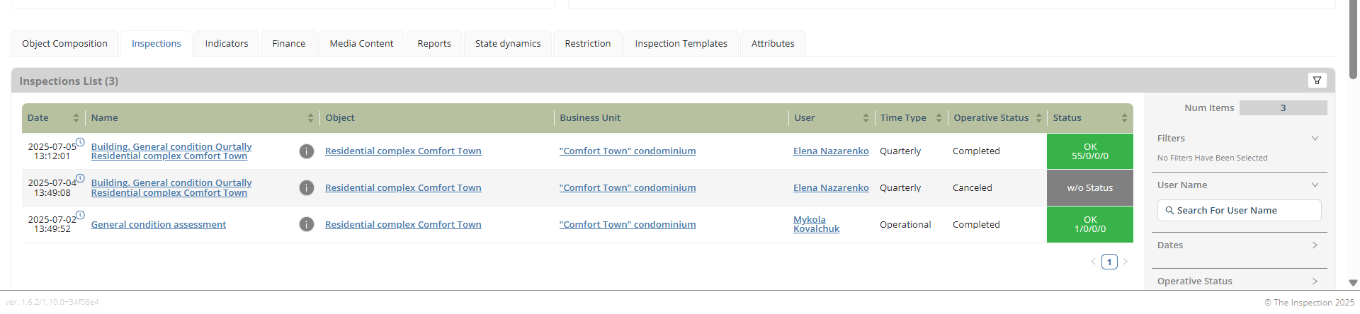Sort by Operative Status column arrows
The height and width of the screenshot is (314, 1360).
tap(1038, 118)
